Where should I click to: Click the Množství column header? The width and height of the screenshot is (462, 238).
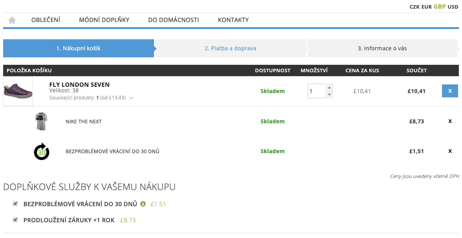click(314, 70)
